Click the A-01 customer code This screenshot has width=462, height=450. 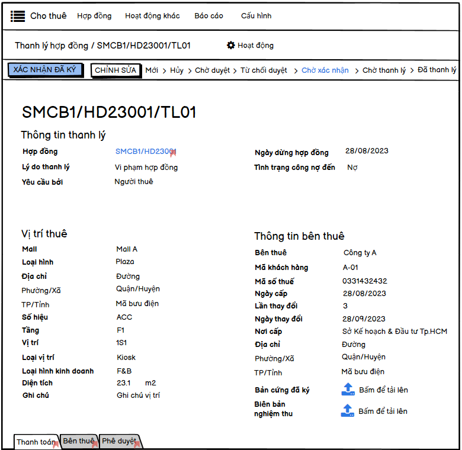tap(350, 268)
